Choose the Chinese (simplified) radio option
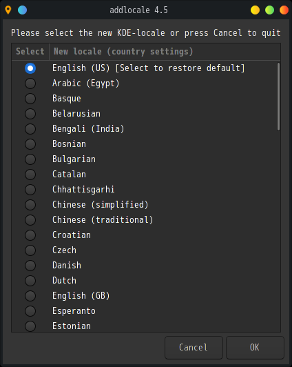Screen dimensions: 292x367 pos(30,205)
